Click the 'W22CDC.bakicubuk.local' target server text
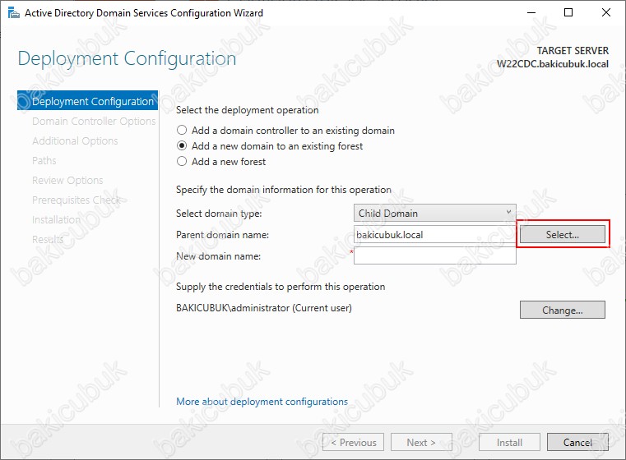Screen dimensions: 626x460 click(x=553, y=64)
